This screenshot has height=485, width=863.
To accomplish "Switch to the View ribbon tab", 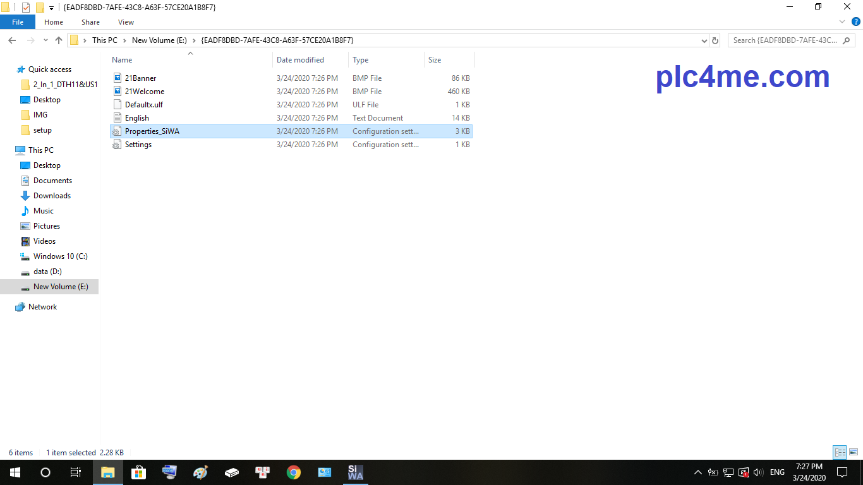I will coord(125,21).
